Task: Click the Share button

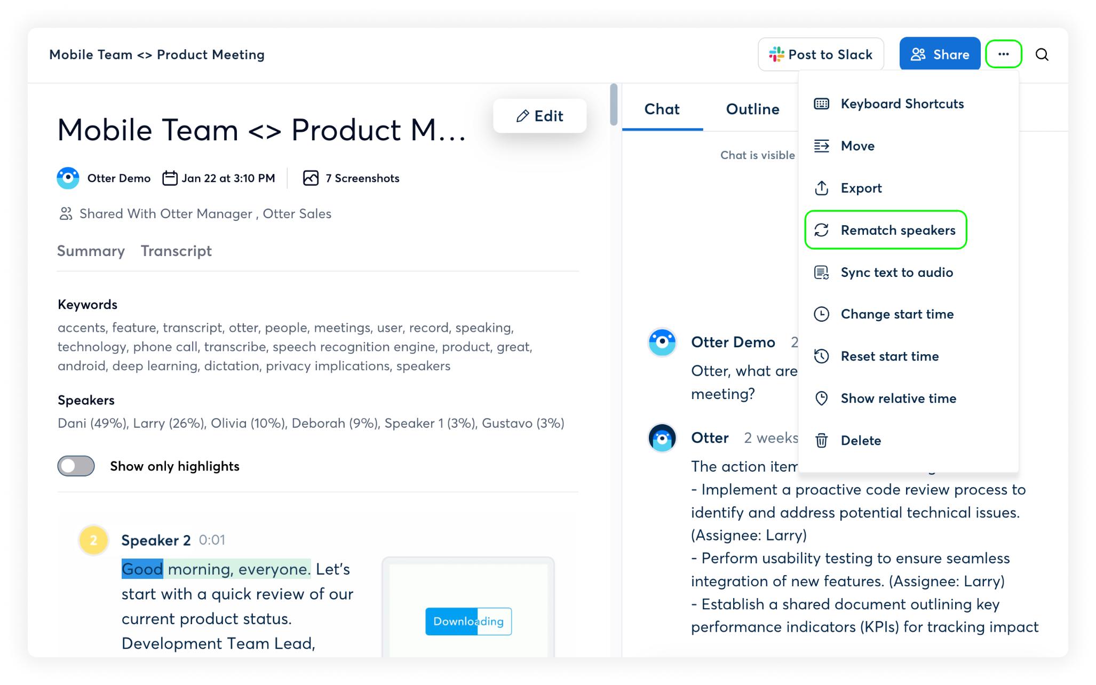Action: [x=940, y=54]
